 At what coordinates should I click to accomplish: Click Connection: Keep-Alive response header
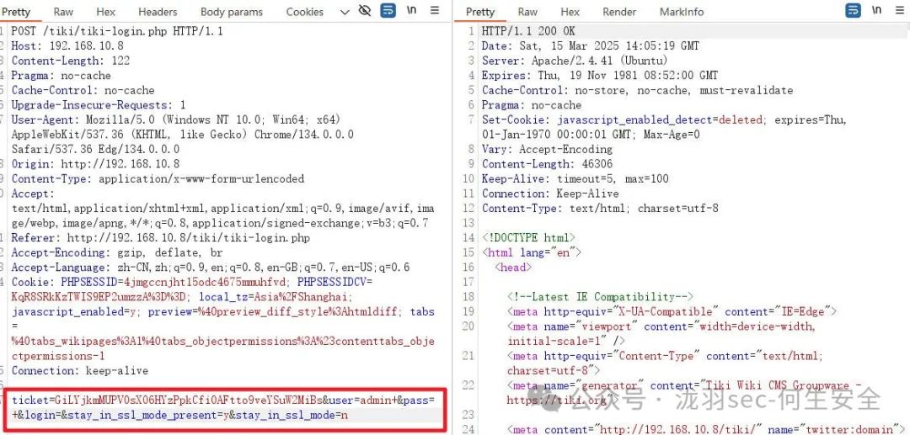550,194
